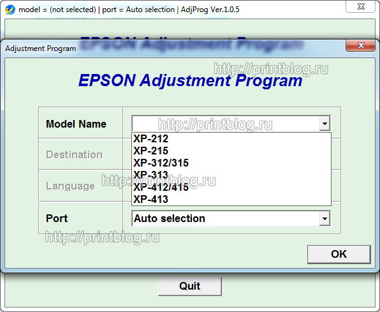Screen dimensions: 380x312
Task: Click the Destination label
Action: click(x=74, y=154)
